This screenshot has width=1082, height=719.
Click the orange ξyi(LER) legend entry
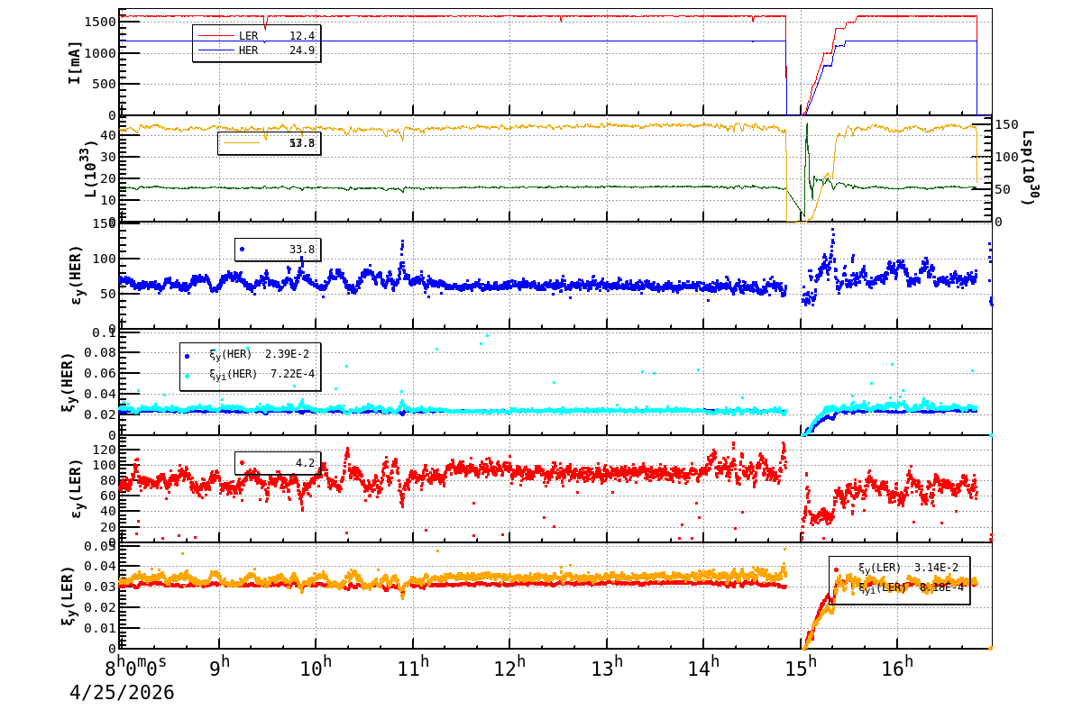point(899,587)
